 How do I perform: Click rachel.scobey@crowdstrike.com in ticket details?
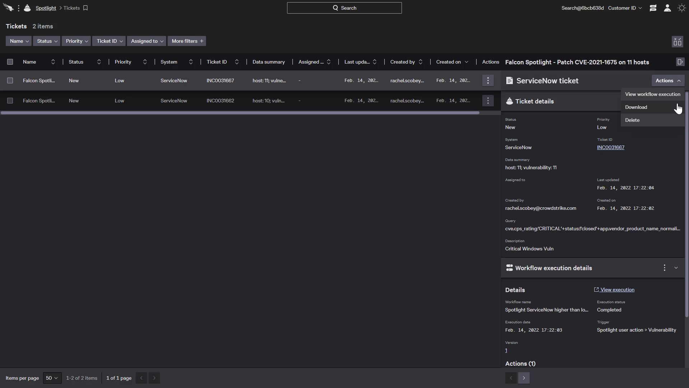click(x=541, y=208)
